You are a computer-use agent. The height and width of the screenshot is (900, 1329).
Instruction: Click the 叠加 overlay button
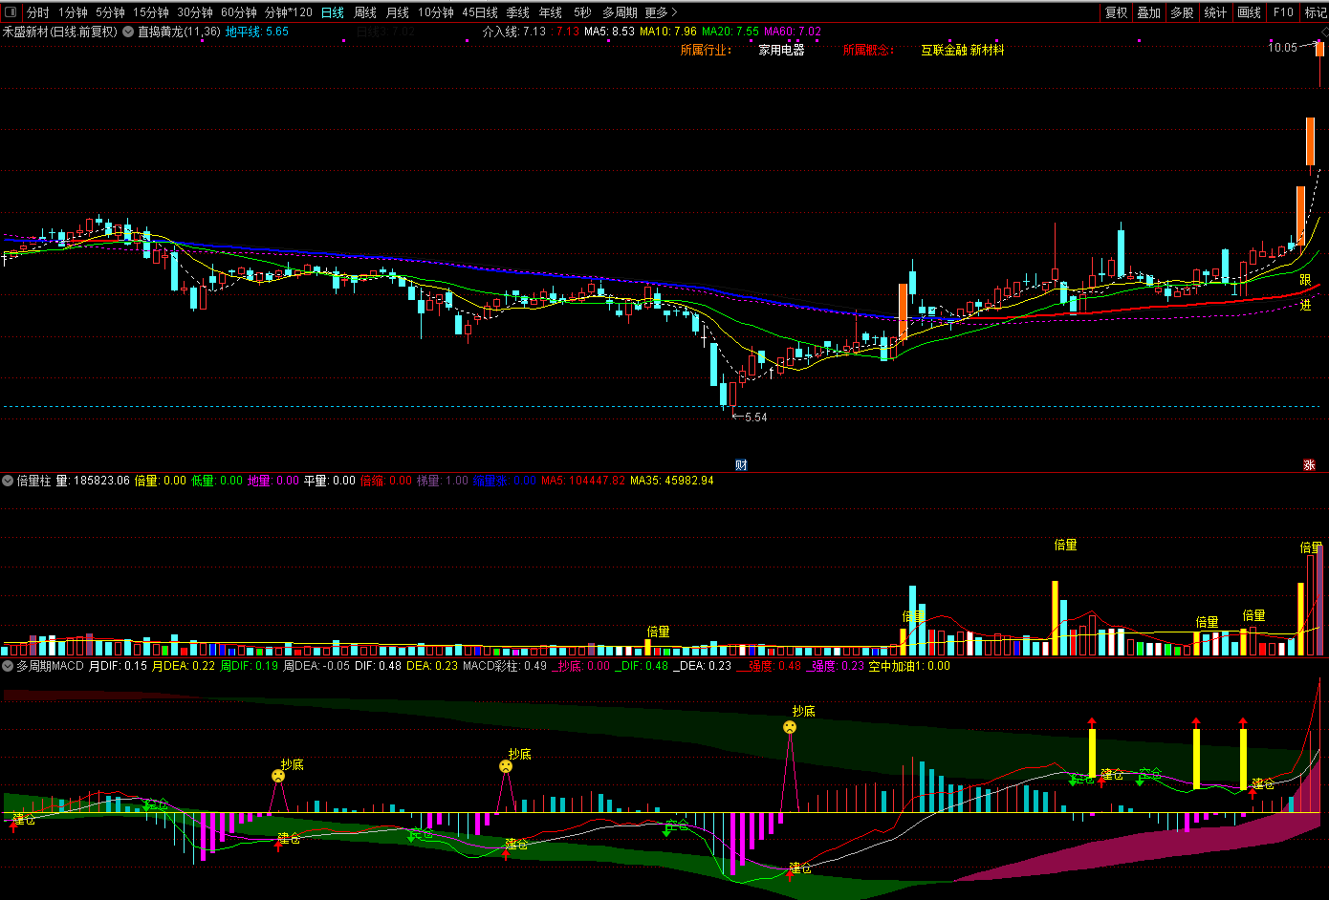1149,12
